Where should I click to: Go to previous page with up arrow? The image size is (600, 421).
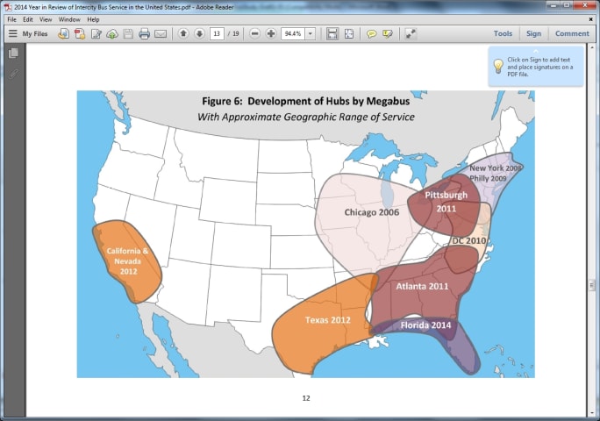pos(183,34)
